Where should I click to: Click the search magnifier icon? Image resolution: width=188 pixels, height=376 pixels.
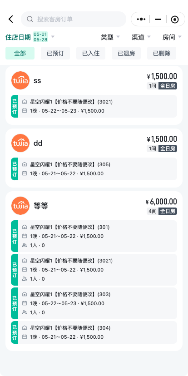pos(30,19)
